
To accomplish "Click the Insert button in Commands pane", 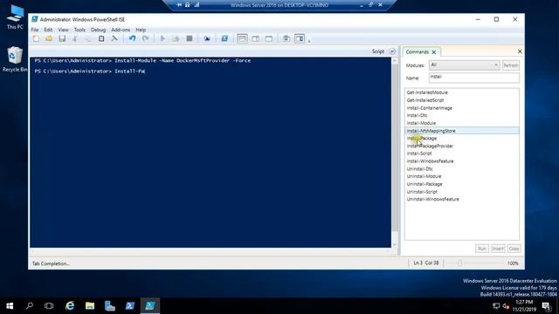I will tap(498, 249).
